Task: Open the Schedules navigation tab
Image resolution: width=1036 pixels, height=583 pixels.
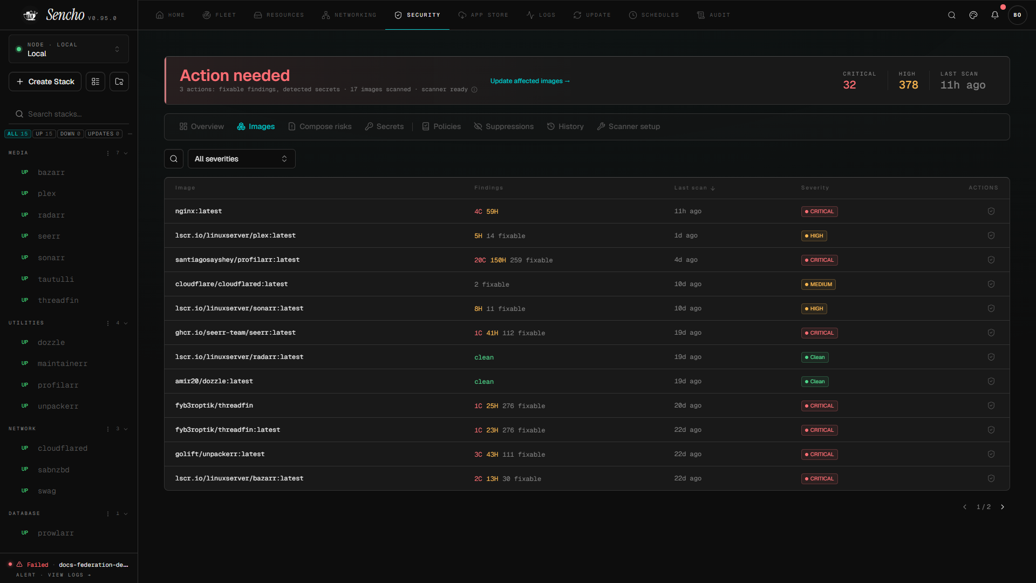Action: coord(654,15)
